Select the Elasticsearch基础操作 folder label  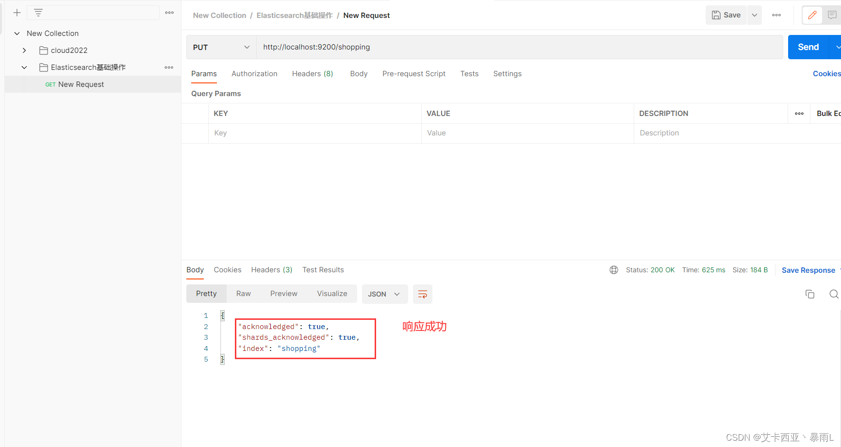88,67
